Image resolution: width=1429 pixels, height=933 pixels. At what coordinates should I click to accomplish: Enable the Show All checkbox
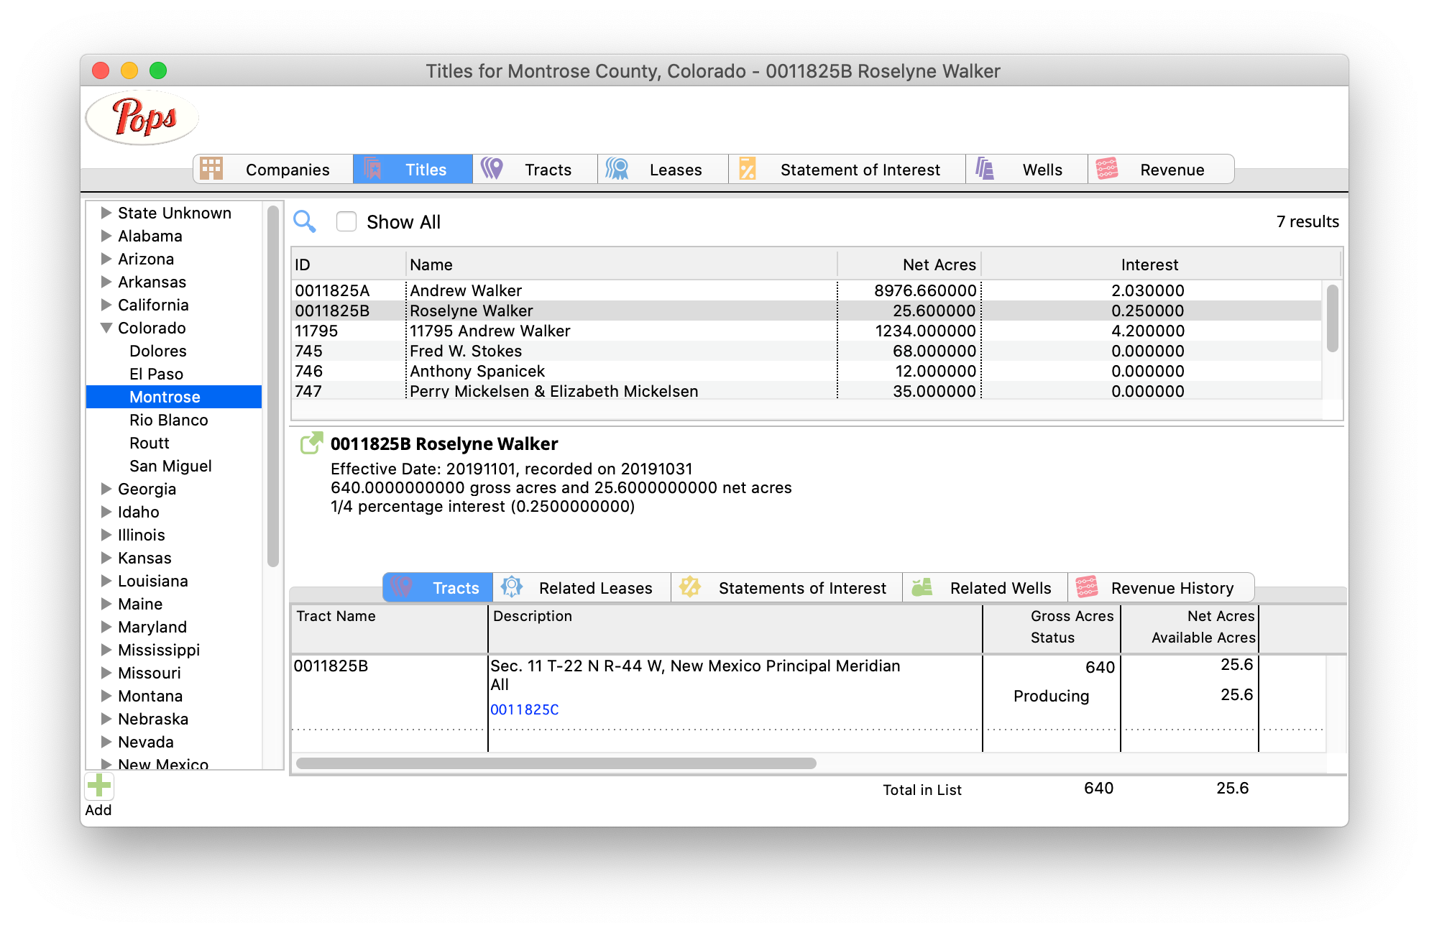click(346, 221)
